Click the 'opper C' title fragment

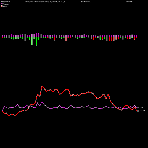(x=129, y=2)
